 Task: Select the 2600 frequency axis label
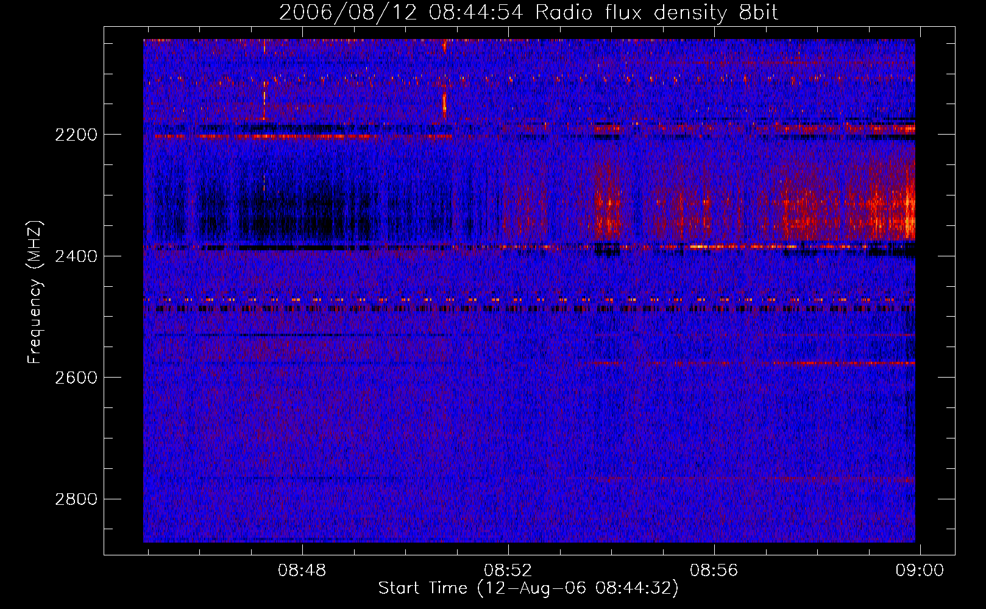76,378
